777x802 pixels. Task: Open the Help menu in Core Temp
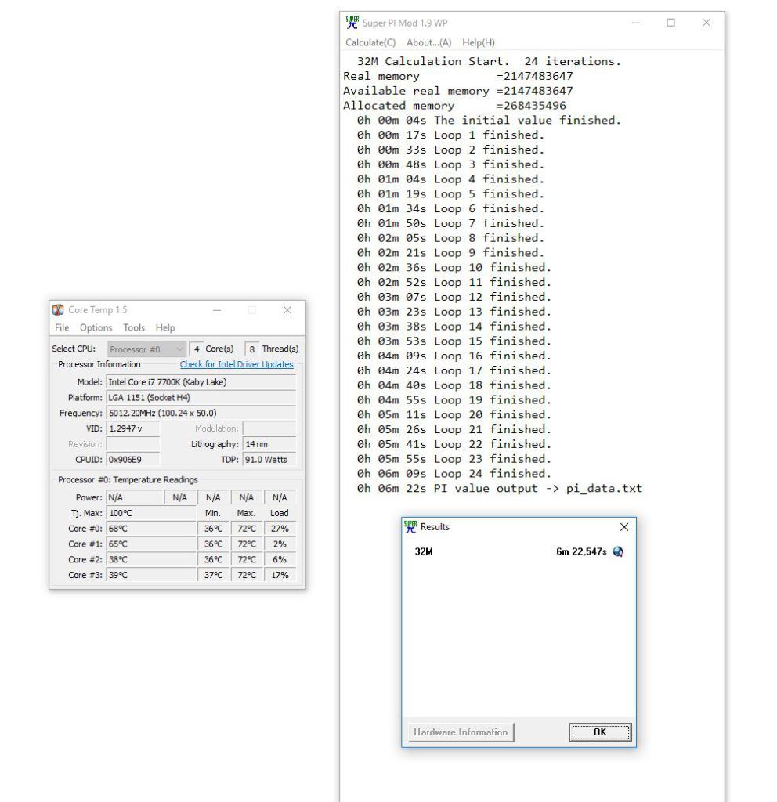pyautogui.click(x=165, y=327)
